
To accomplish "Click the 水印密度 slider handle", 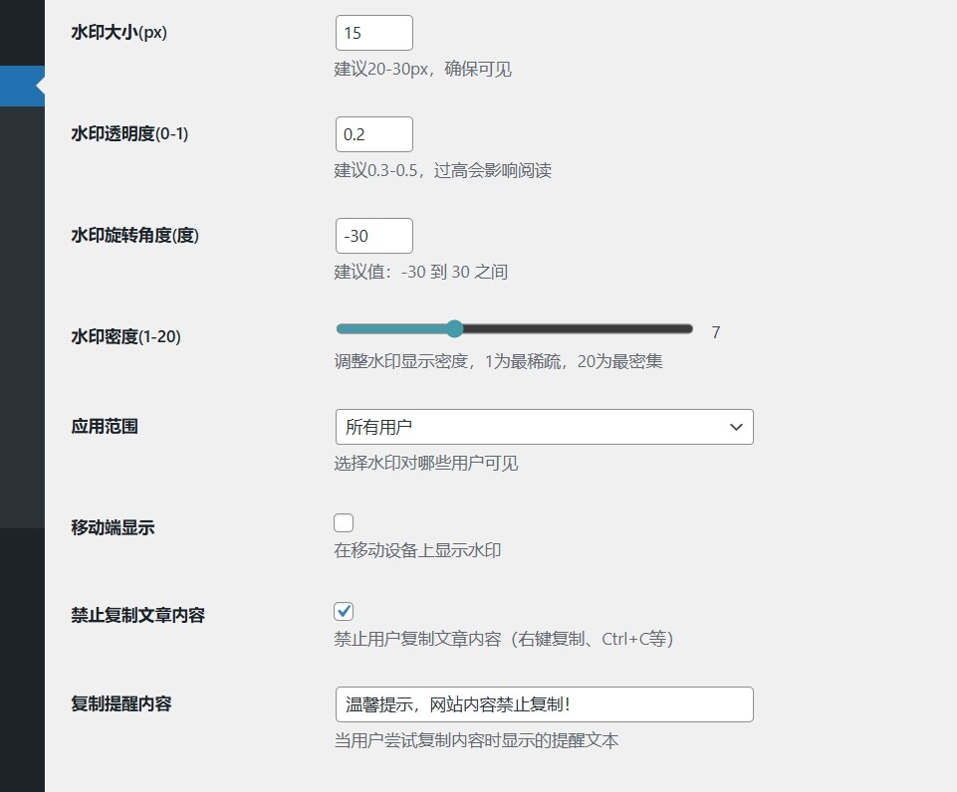I will click(x=454, y=329).
